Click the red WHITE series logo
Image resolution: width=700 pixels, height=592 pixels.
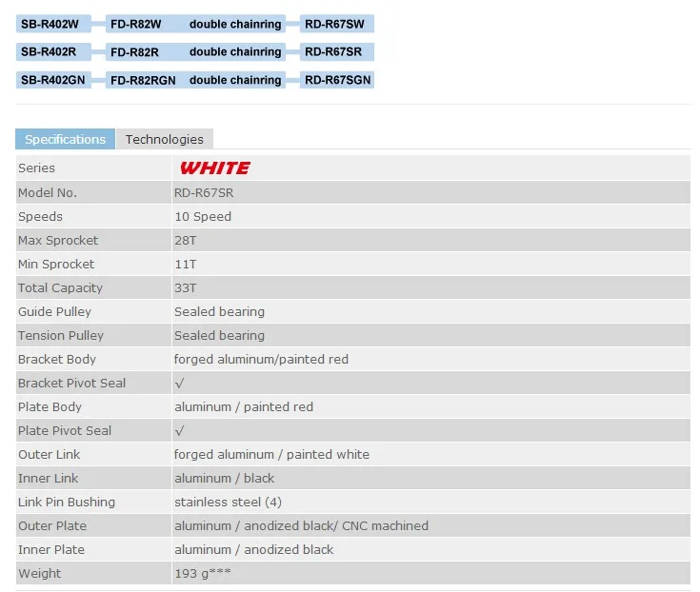point(215,168)
